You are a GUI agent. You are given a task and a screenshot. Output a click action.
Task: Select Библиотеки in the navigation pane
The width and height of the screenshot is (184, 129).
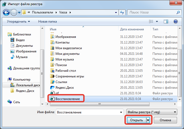(22, 34)
